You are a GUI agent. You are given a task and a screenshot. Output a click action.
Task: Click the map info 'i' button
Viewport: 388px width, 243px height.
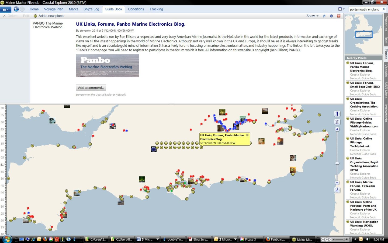pyautogui.click(x=337, y=190)
